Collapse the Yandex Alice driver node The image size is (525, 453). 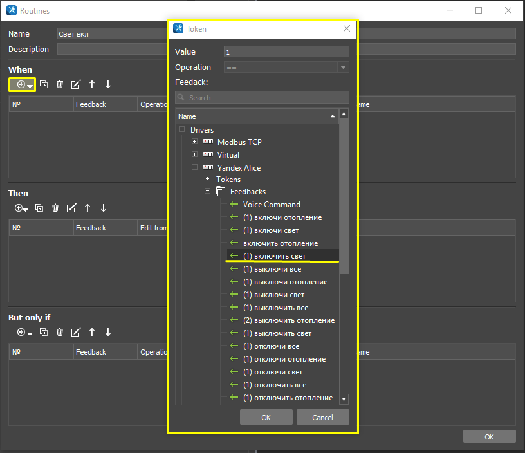click(x=194, y=167)
